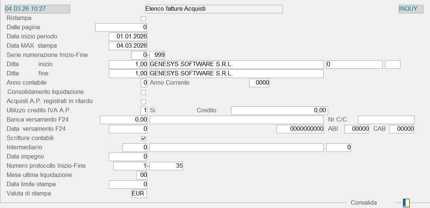Select the Ditta inizio code field
The height and width of the screenshot is (208, 430).
coord(128,64)
